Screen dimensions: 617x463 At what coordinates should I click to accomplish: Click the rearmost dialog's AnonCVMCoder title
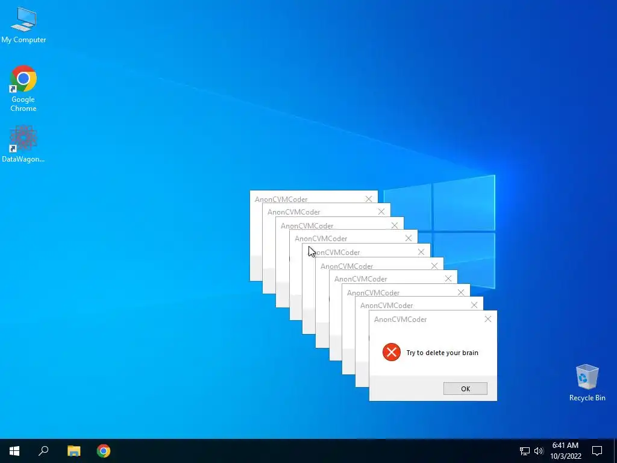tap(281, 199)
